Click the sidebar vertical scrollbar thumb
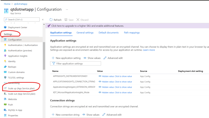Screen dimensions: 209x118 coord(44,56)
